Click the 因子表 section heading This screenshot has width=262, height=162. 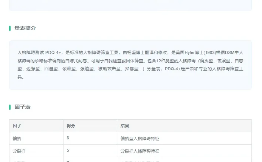pyautogui.click(x=22, y=107)
